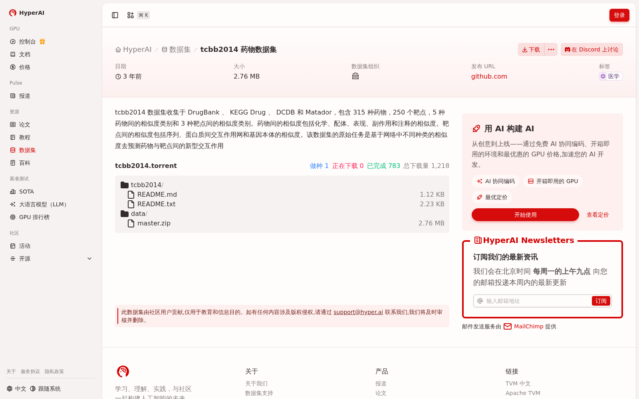
Task: Select README.txt file row
Action: tap(282, 204)
